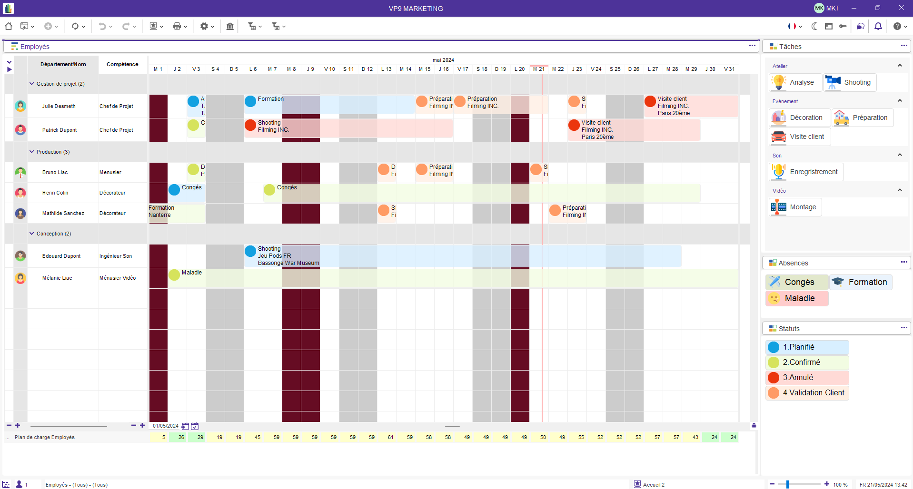Click the window layout icon
The height and width of the screenshot is (489, 913).
829,27
